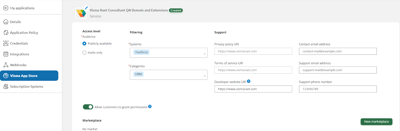Click the Webhooks icon in sidebar
The width and height of the screenshot is (400, 131).
[6, 65]
